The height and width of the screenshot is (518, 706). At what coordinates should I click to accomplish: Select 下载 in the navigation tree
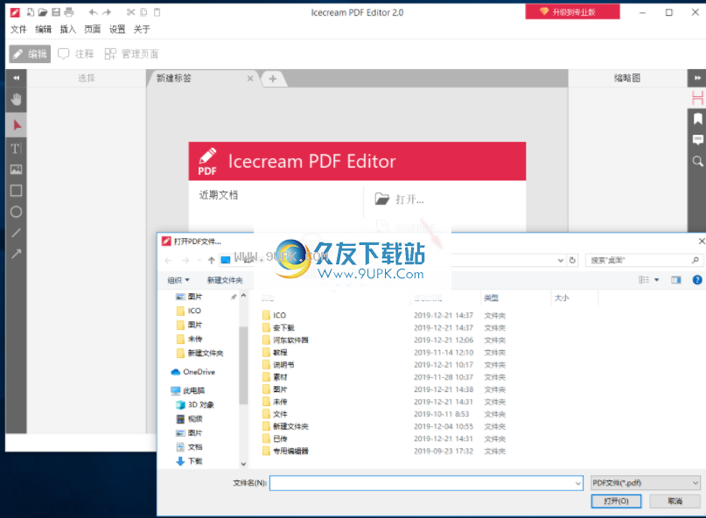point(189,461)
